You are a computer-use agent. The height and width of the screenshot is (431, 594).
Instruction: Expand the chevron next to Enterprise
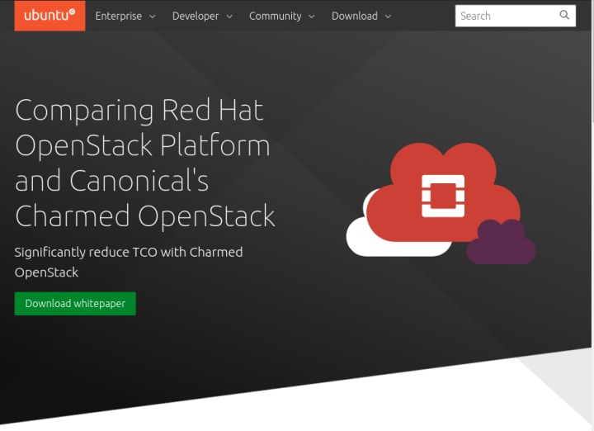point(153,17)
